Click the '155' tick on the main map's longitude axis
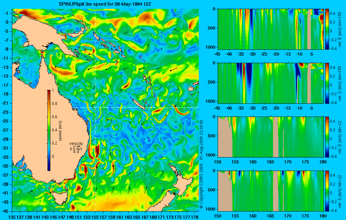 pyautogui.click(x=95, y=217)
